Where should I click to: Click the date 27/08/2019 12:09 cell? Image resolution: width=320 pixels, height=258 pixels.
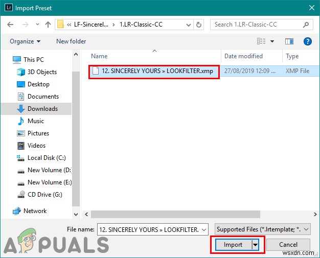point(250,71)
